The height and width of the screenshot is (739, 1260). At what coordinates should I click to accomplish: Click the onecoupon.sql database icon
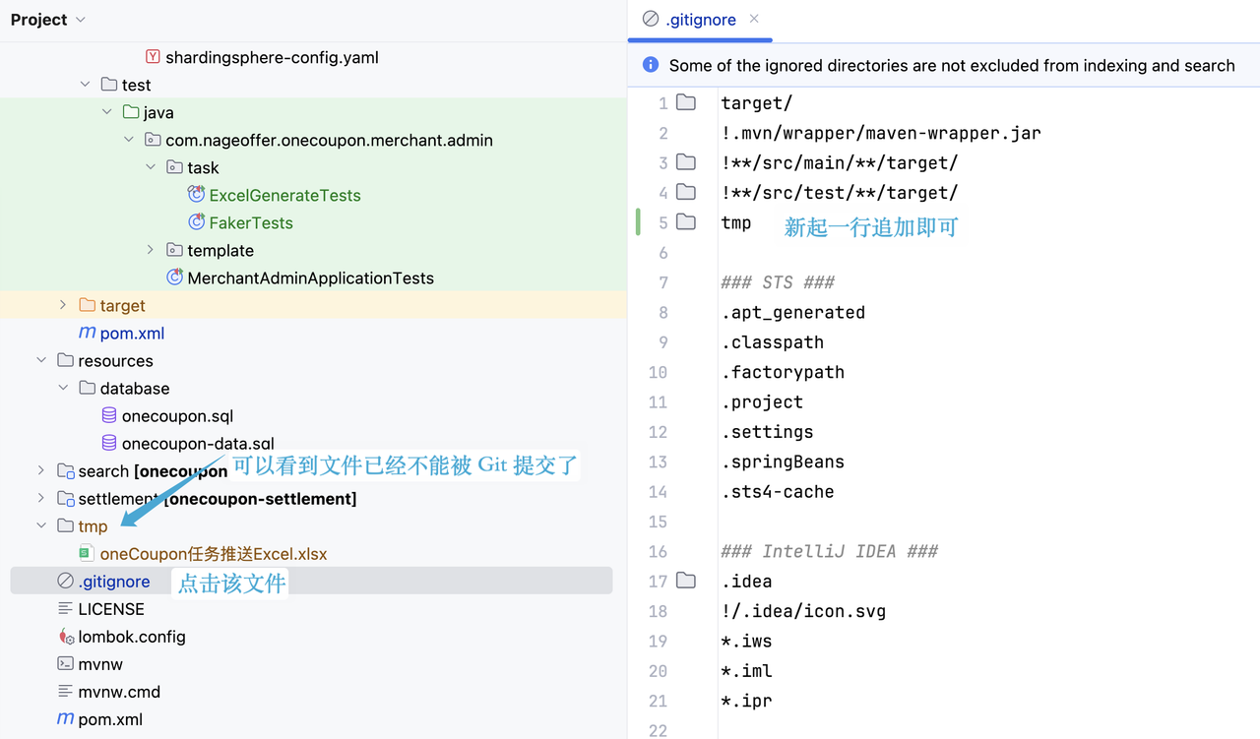click(109, 415)
